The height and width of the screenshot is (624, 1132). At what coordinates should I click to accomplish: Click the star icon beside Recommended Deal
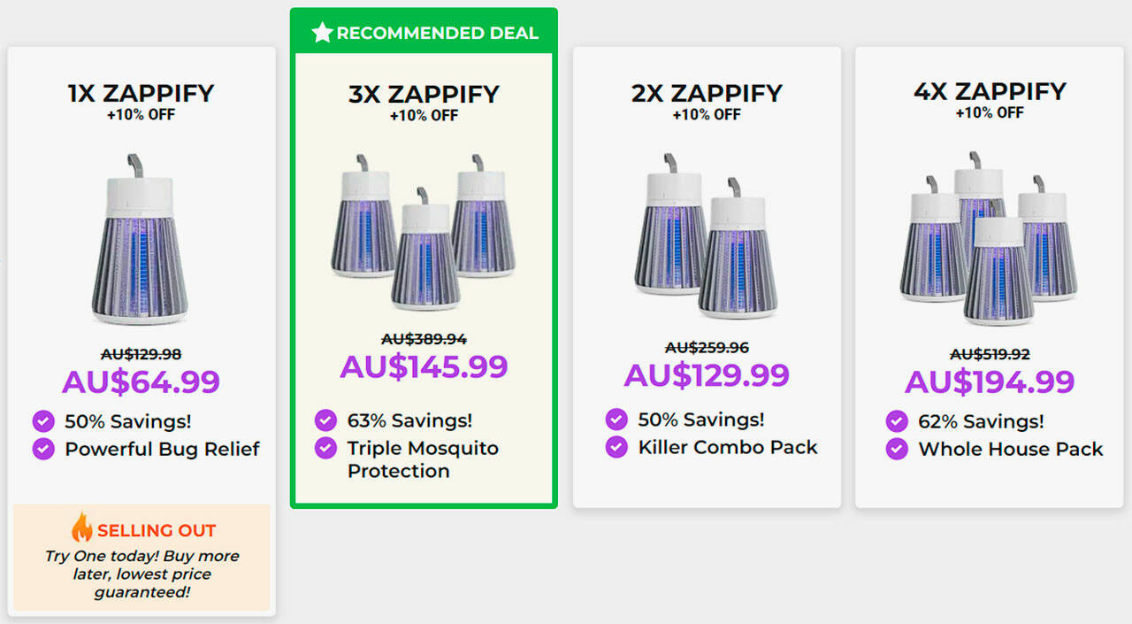(x=322, y=34)
